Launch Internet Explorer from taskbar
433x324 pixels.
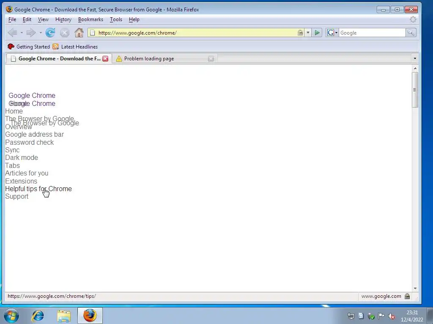click(38, 316)
